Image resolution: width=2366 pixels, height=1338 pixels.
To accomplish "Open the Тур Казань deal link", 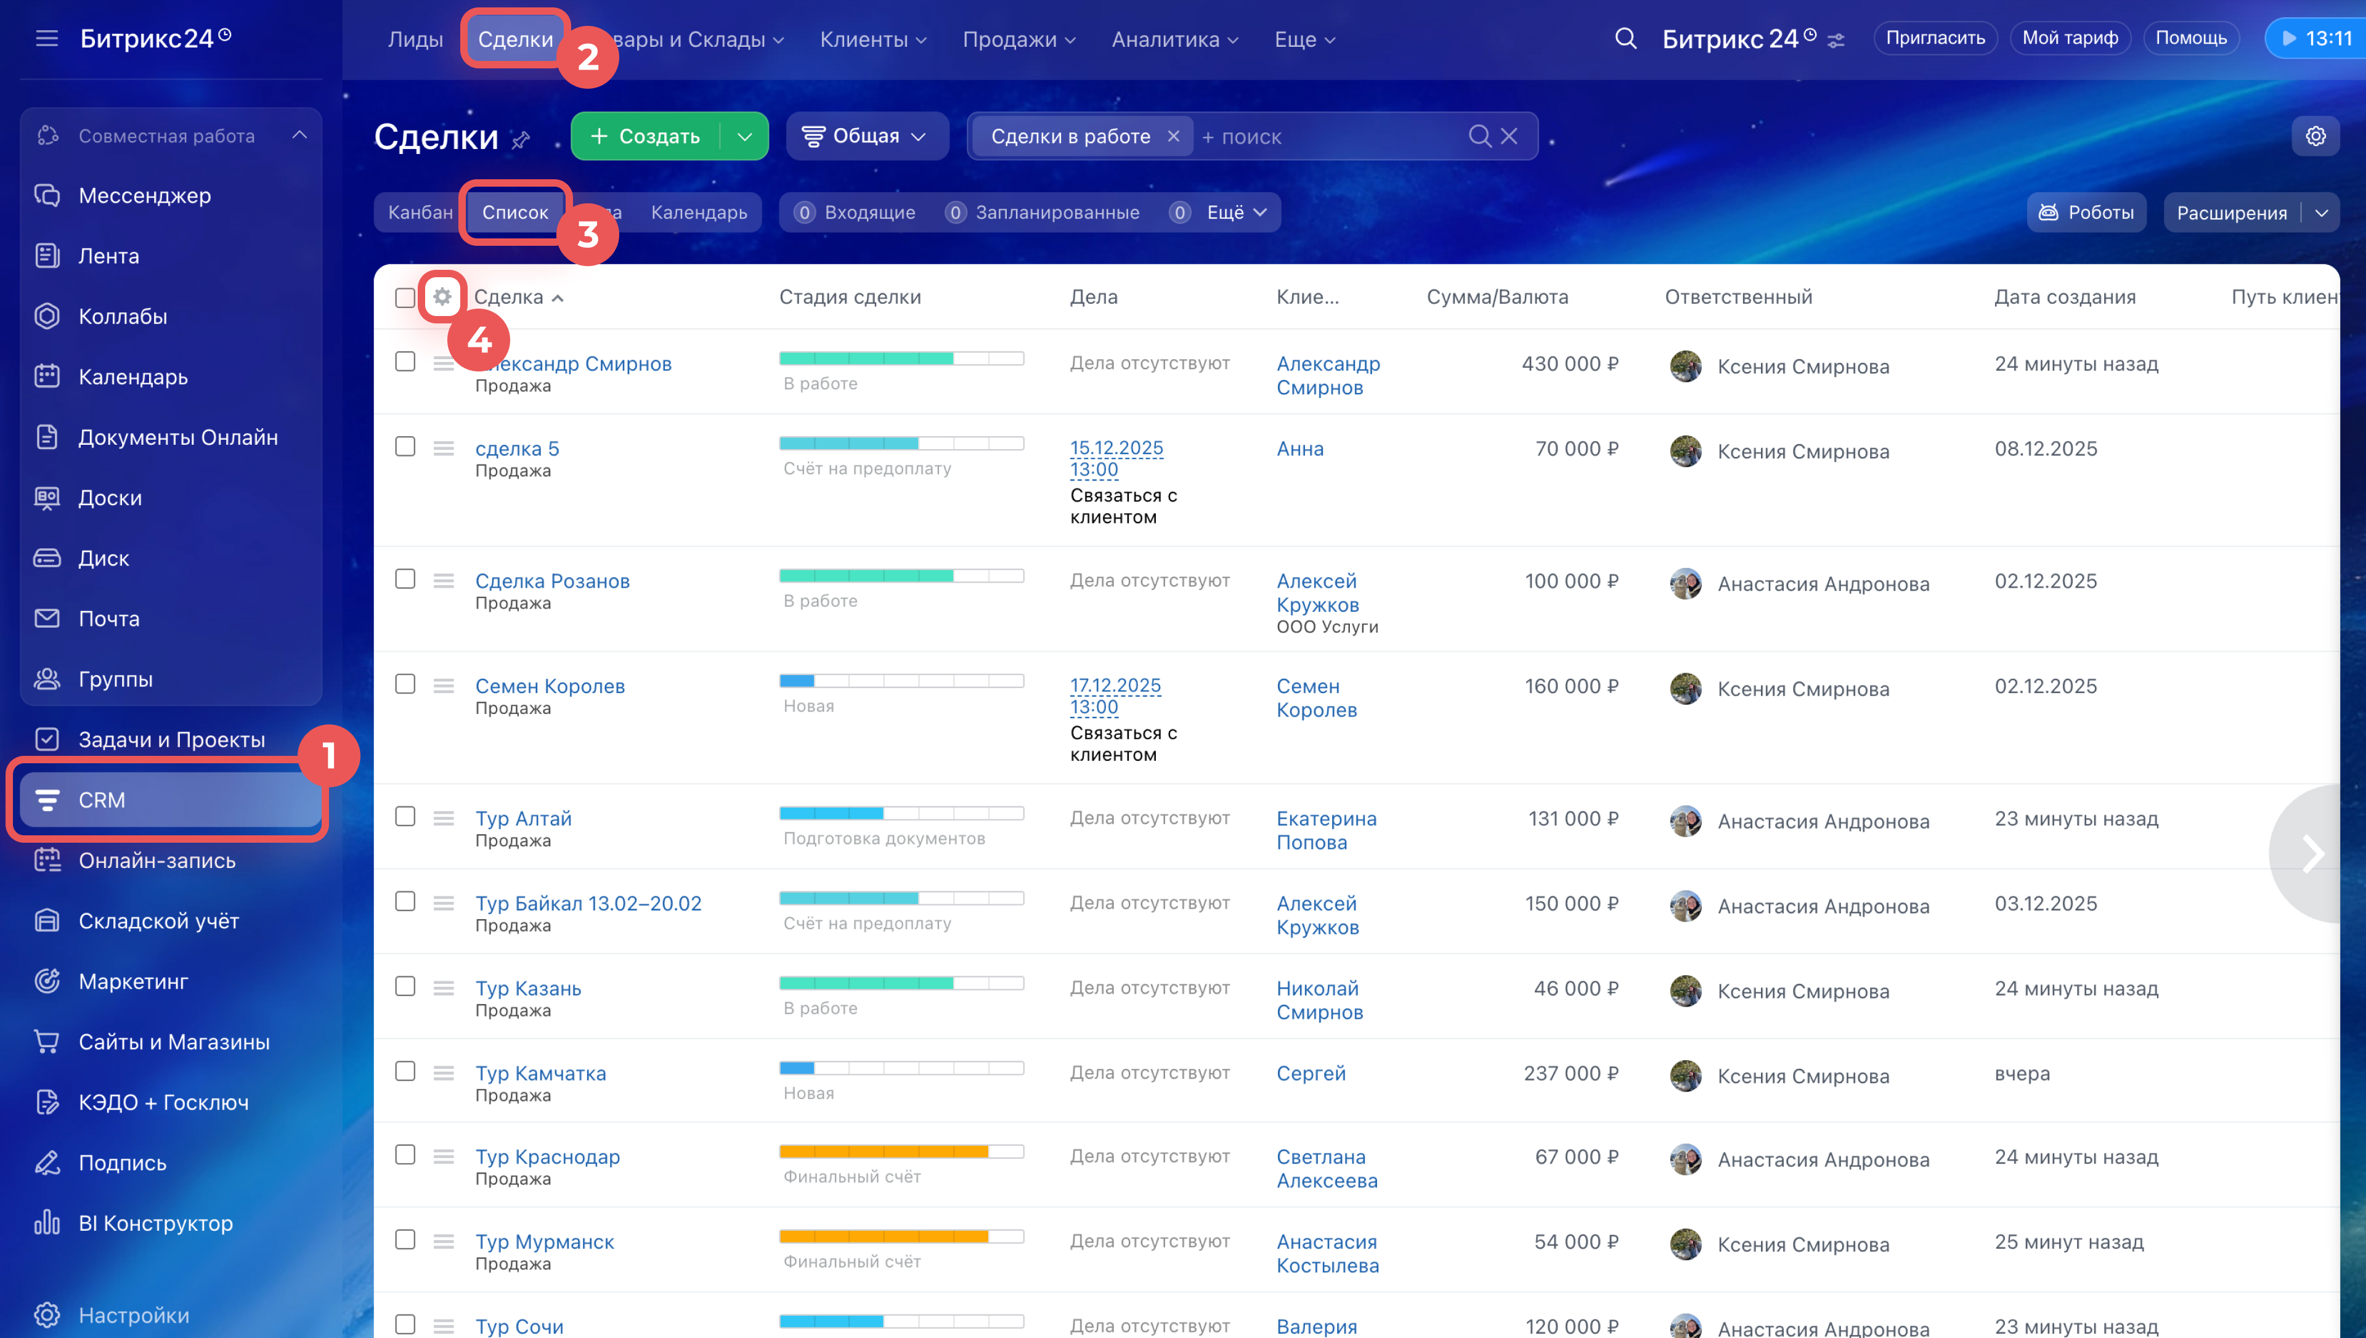I will tap(528, 988).
